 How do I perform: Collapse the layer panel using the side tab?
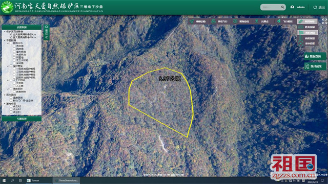click(47, 32)
